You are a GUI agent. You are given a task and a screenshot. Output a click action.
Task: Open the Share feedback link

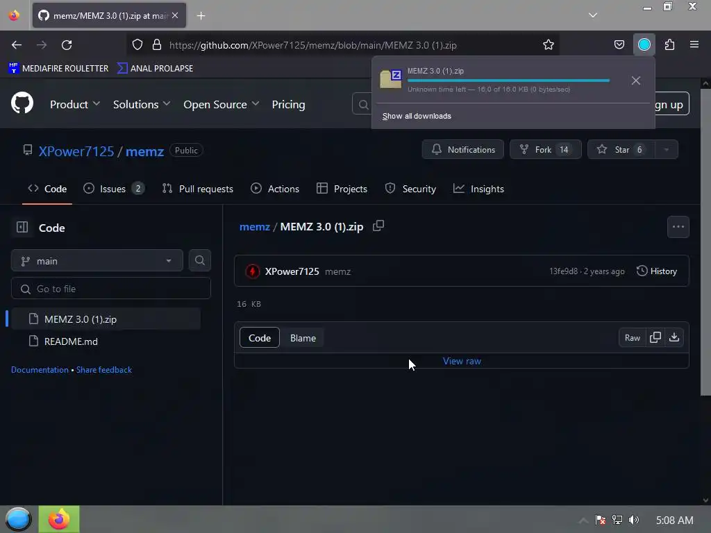(x=104, y=370)
